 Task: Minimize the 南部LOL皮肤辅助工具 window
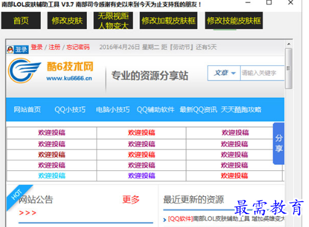(x=248, y=2)
